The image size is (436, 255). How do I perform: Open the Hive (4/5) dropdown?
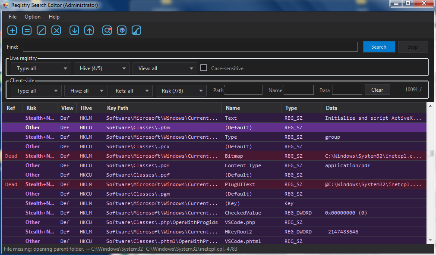(x=102, y=68)
